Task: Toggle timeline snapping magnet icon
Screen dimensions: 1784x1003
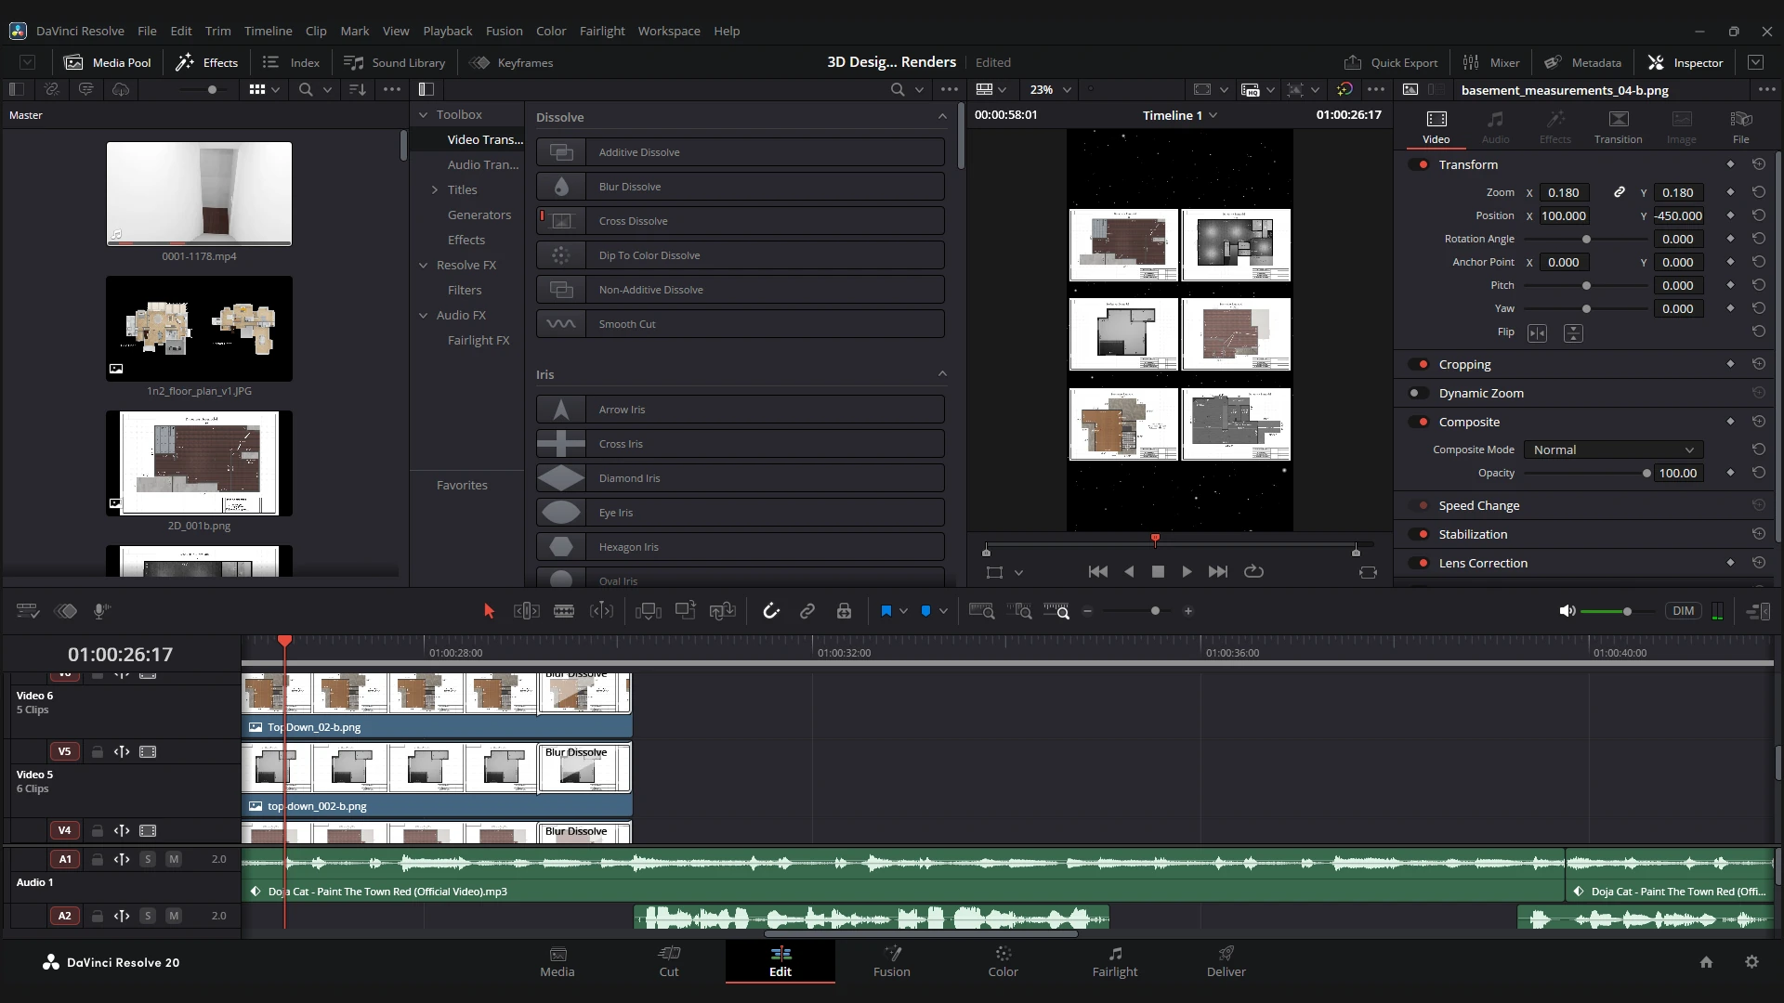Action: [x=770, y=611]
